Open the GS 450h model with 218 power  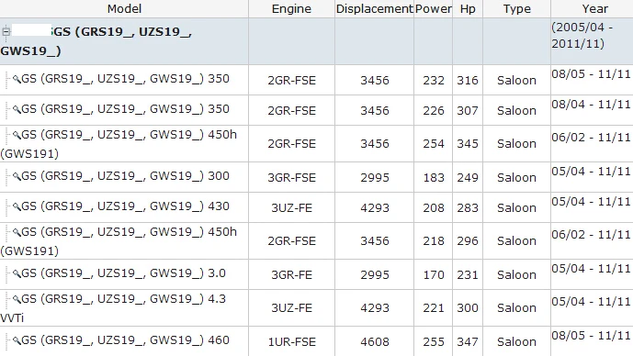(x=119, y=241)
